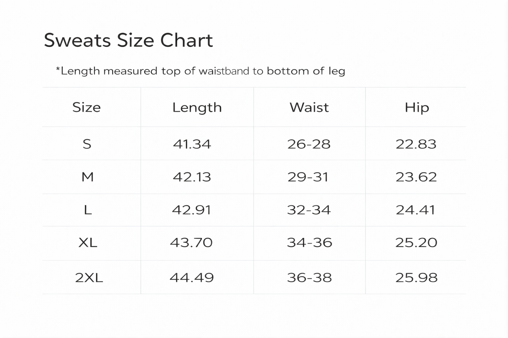Select the Size column header
The height and width of the screenshot is (338, 508).
tap(86, 108)
